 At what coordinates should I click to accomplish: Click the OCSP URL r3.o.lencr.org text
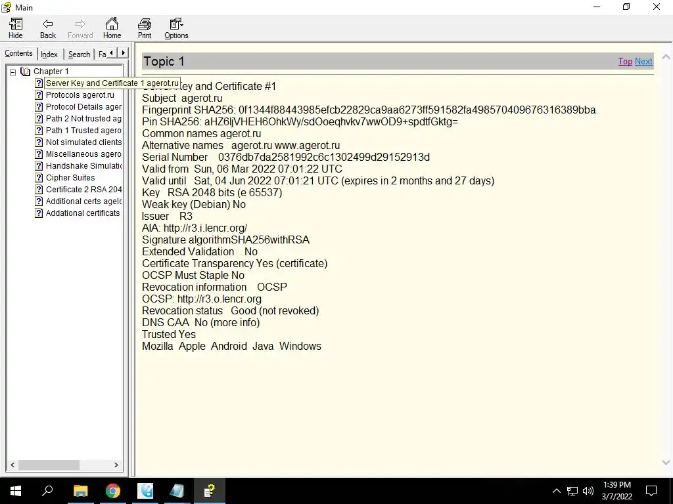click(220, 299)
